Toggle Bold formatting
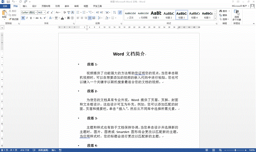 pyautogui.click(x=23, y=18)
